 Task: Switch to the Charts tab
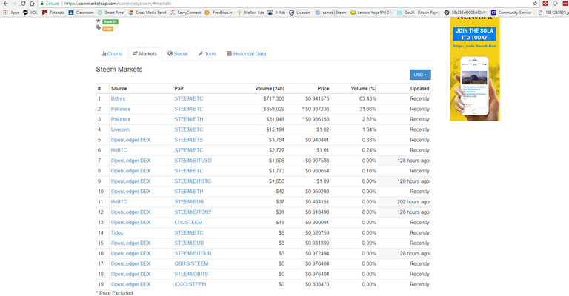(x=111, y=54)
